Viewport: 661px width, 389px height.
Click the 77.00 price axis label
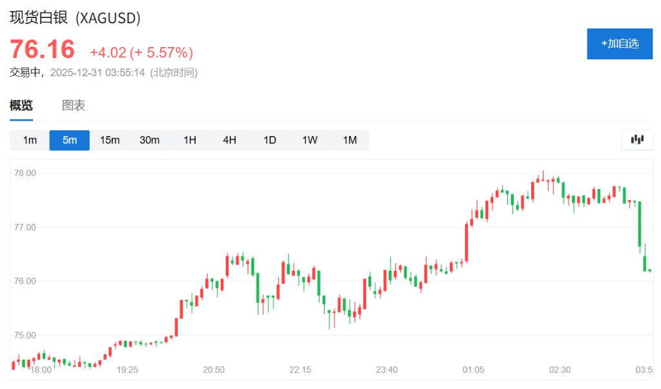25,227
